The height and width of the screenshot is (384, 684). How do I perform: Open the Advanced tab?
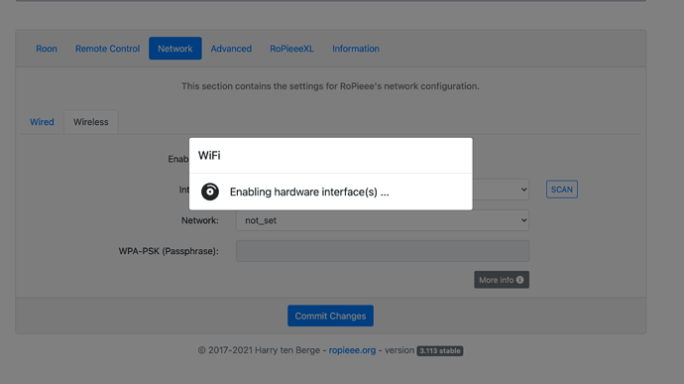[231, 49]
